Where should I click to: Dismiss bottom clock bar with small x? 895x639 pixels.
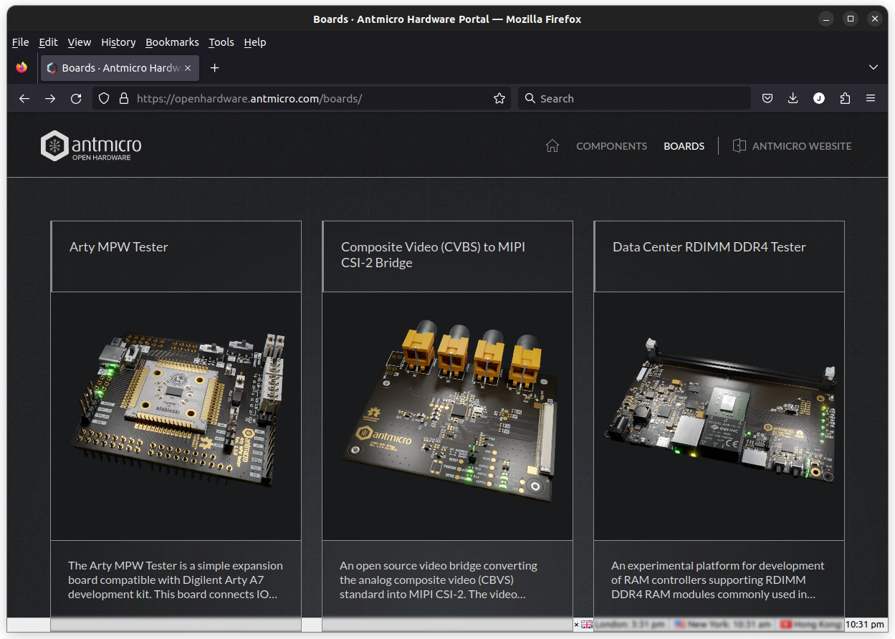click(576, 625)
